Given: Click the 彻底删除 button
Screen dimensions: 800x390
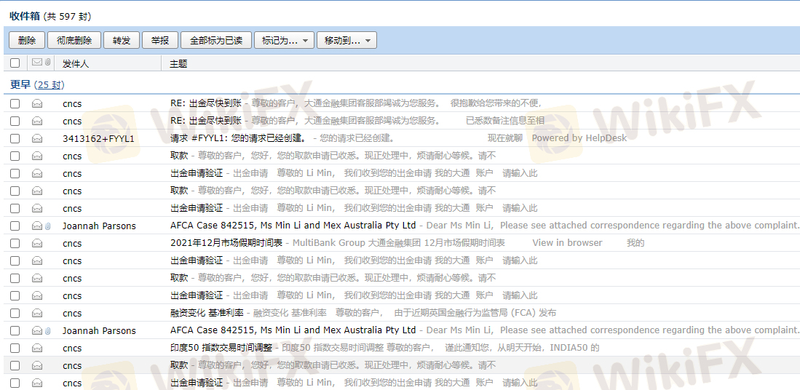Looking at the screenshot, I should (74, 40).
